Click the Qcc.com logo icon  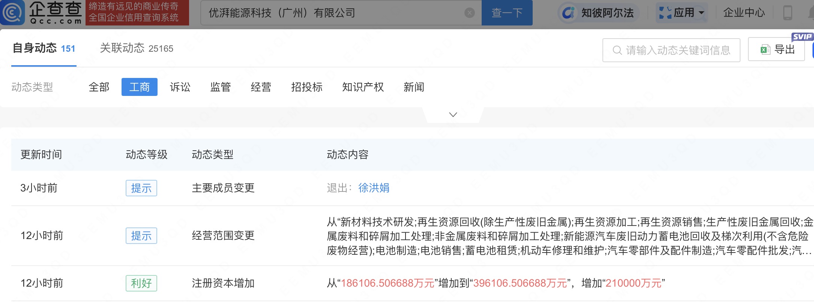coord(12,12)
